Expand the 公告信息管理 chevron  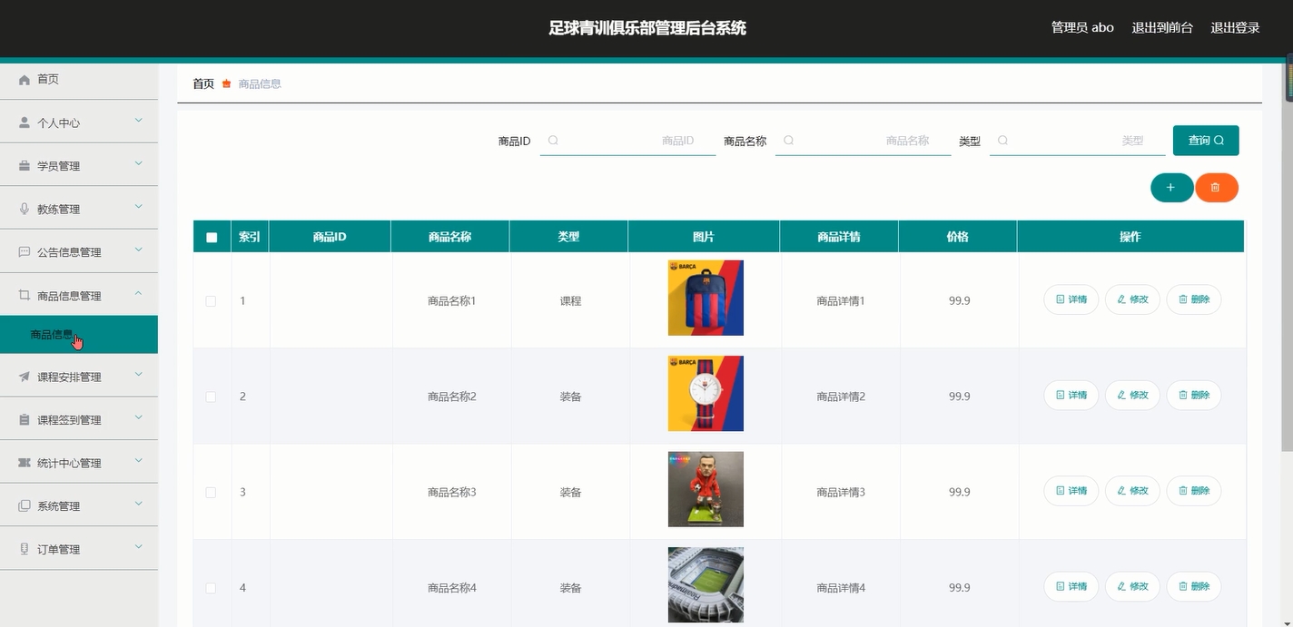click(138, 250)
